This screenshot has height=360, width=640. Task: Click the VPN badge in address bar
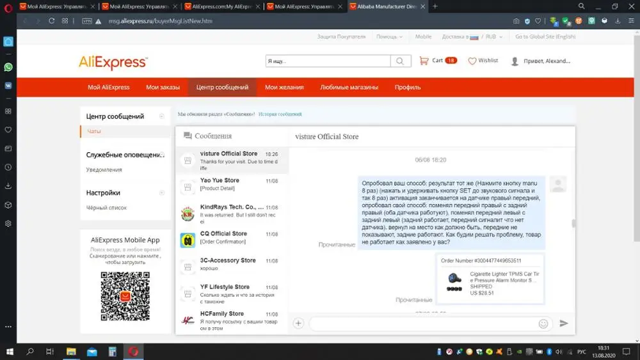pyautogui.click(x=87, y=21)
